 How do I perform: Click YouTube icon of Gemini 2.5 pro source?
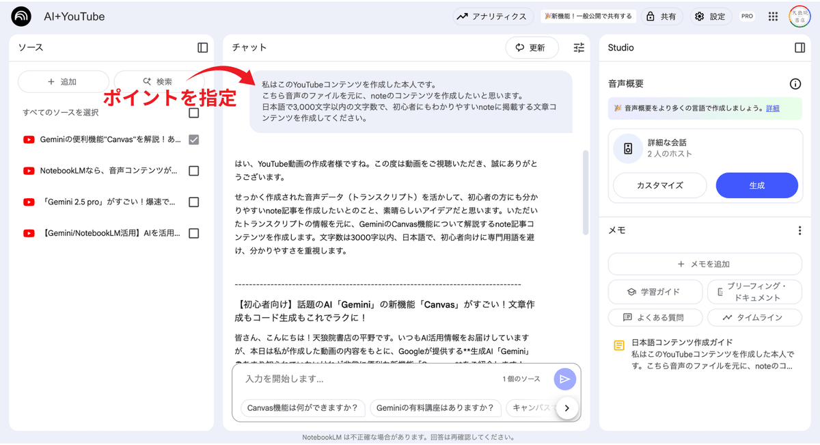click(29, 202)
